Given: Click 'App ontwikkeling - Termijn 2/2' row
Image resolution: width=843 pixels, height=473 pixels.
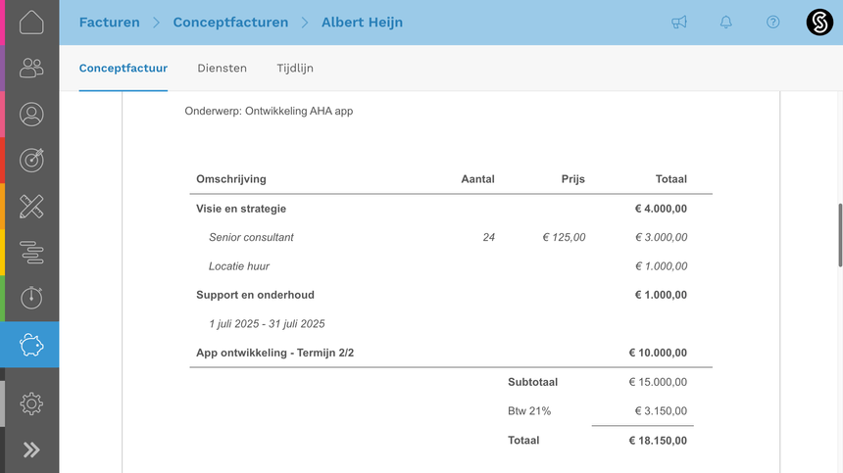Looking at the screenshot, I should pyautogui.click(x=275, y=354).
